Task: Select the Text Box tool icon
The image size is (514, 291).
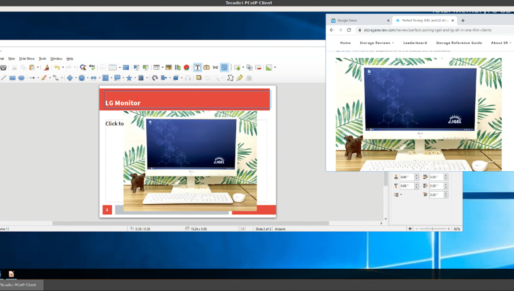Action: (197, 68)
